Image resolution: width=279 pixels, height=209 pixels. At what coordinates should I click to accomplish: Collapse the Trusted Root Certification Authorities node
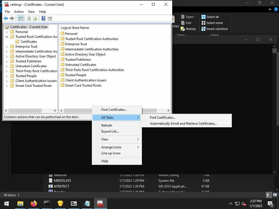7,37
